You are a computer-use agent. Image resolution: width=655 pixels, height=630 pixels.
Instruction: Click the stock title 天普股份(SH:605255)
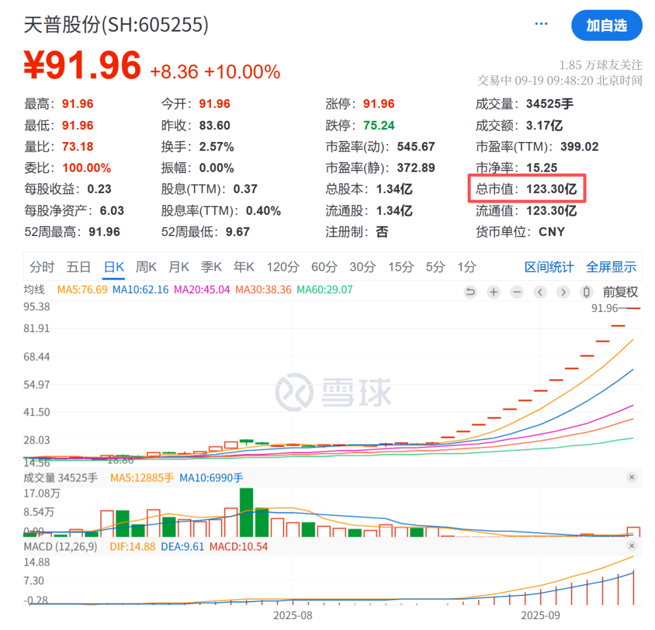(x=116, y=25)
